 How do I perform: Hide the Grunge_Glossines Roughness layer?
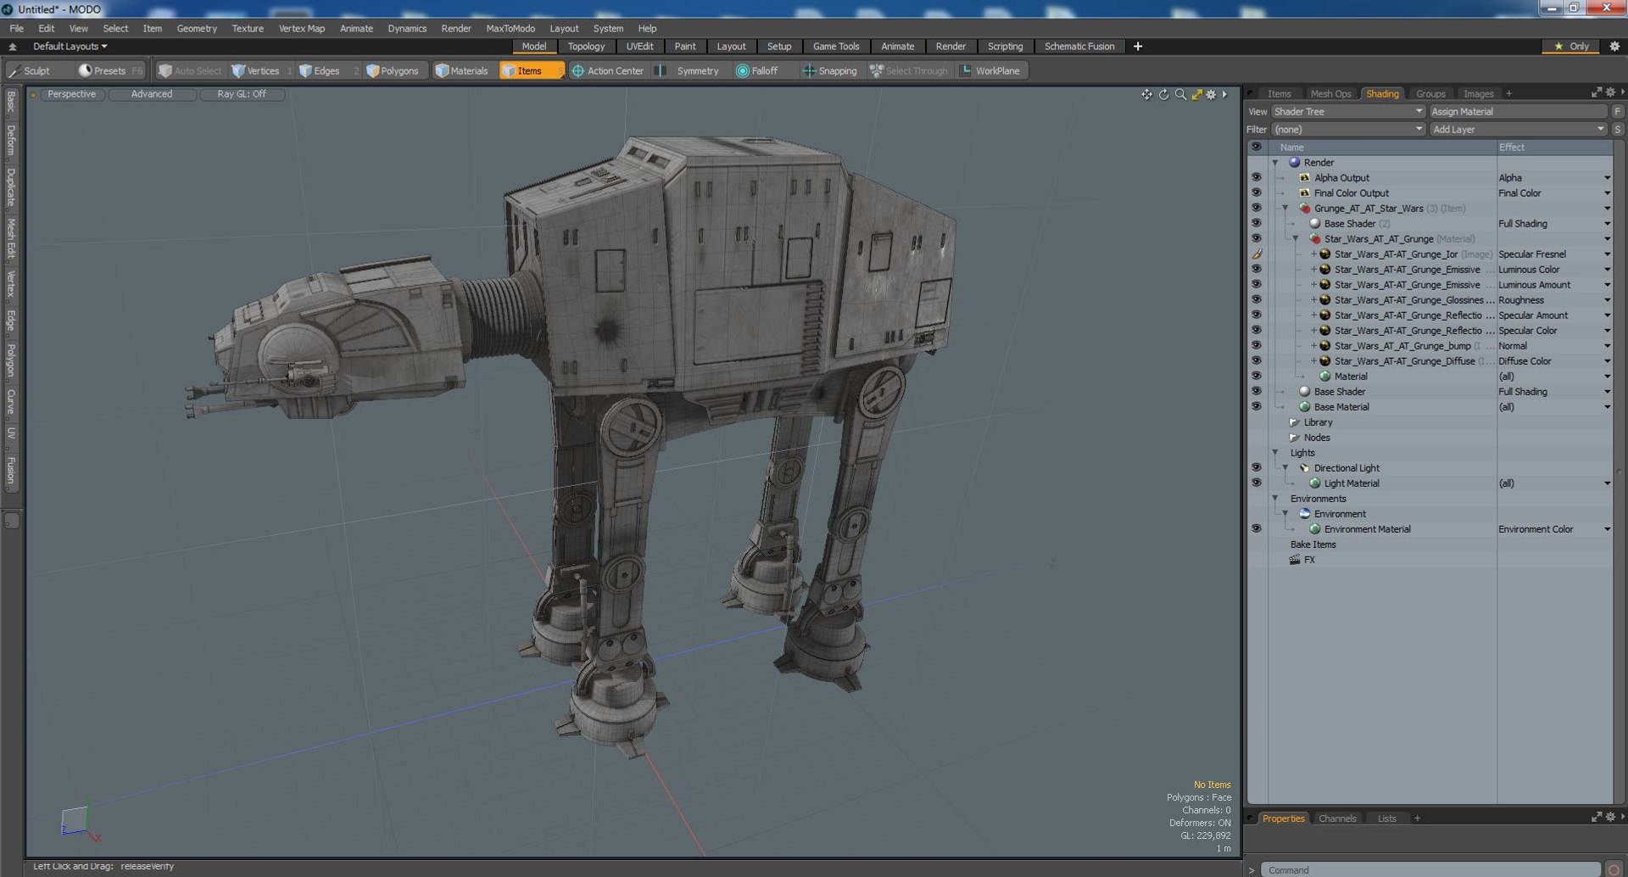1257,300
